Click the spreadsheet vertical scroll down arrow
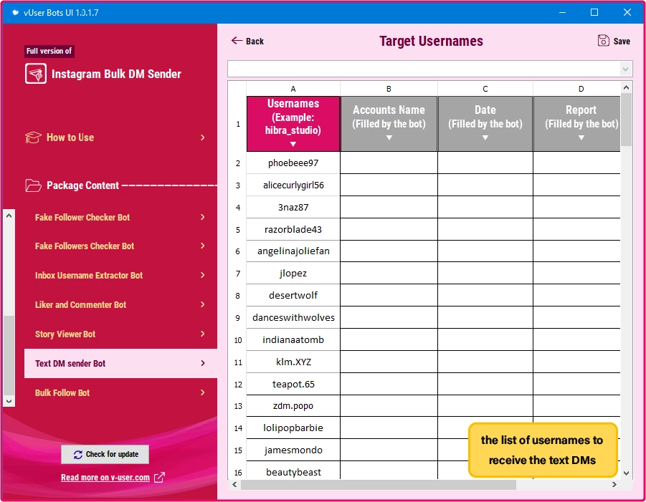 click(x=626, y=473)
